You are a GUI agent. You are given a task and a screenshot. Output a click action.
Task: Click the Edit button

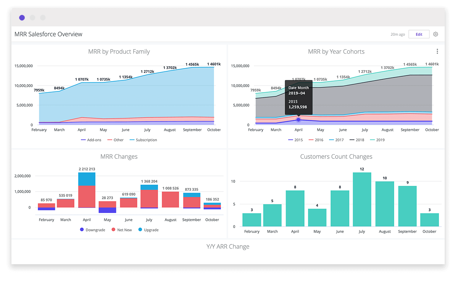pos(419,34)
